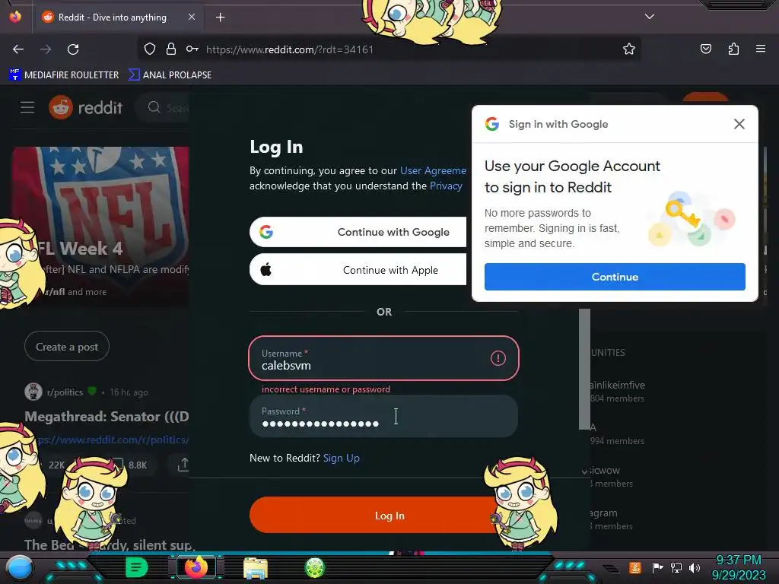Image resolution: width=779 pixels, height=584 pixels.
Task: Open the User Agreement link
Action: pos(433,170)
